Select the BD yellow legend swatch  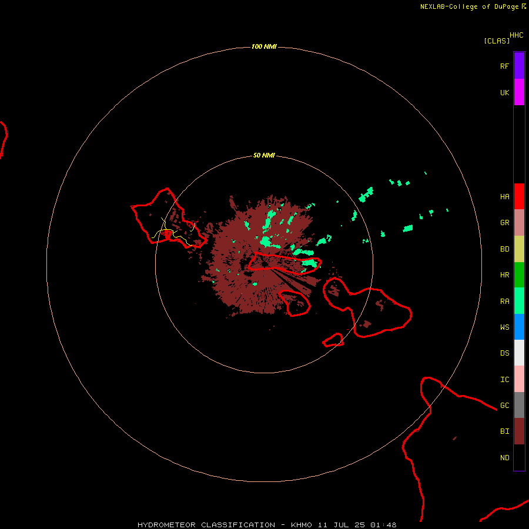519,249
